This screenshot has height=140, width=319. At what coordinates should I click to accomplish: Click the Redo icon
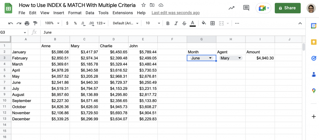tap(19, 23)
